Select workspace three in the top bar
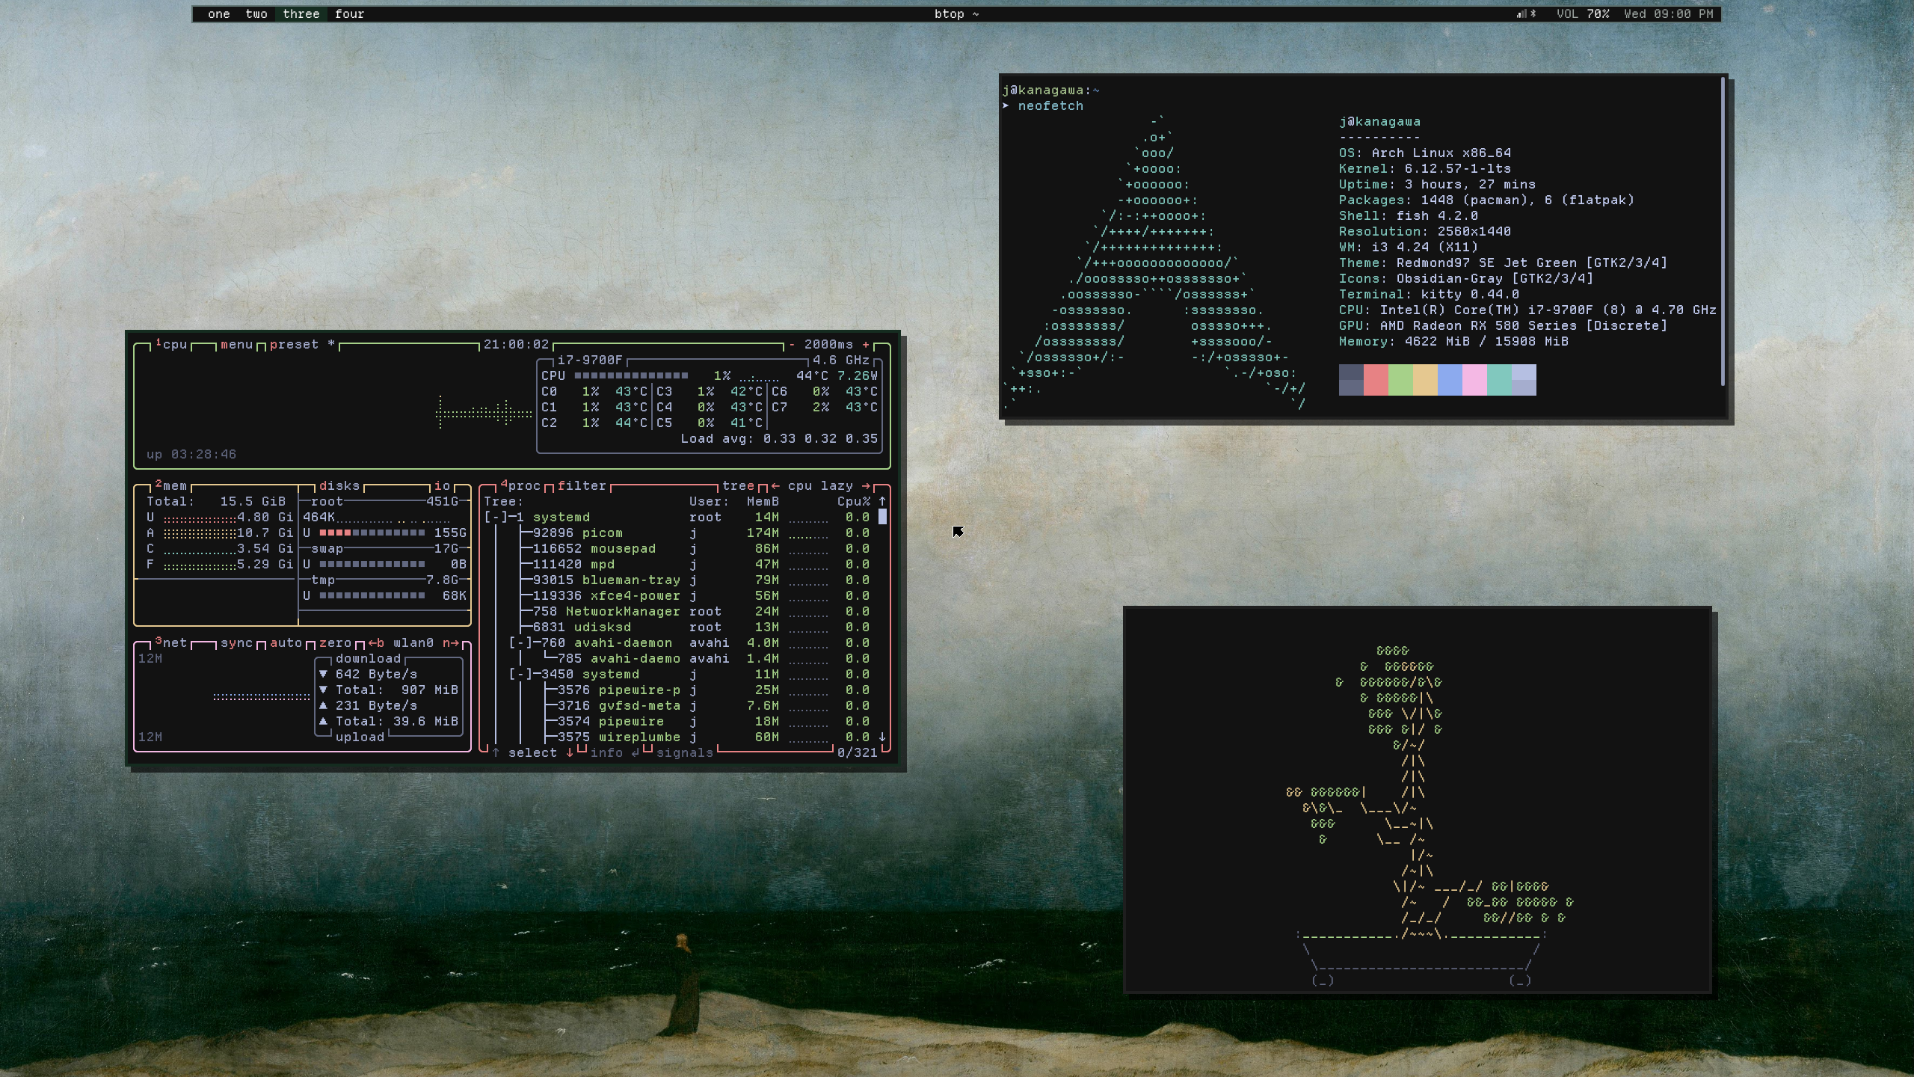 coord(301,14)
